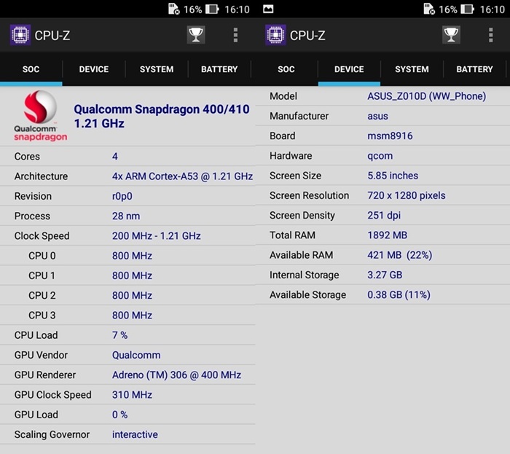
Task: Tap 'Adreno (TM) 306 @ 400 MHz' value
Action: click(176, 375)
